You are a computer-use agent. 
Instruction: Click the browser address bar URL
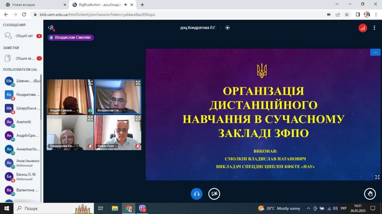[97, 15]
